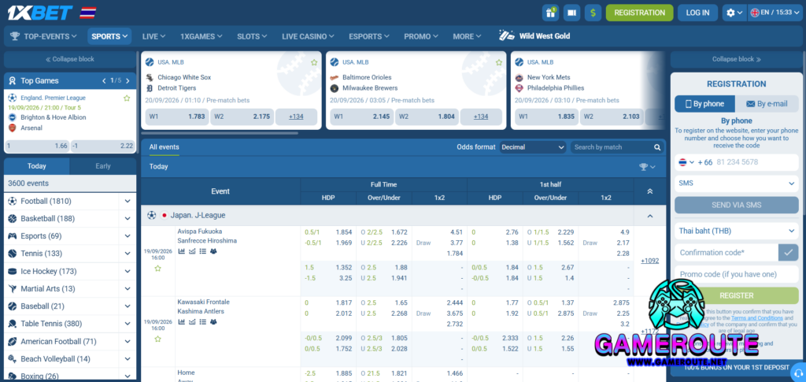Click the phone number input field
Screen dimensions: 806x382
click(756, 162)
